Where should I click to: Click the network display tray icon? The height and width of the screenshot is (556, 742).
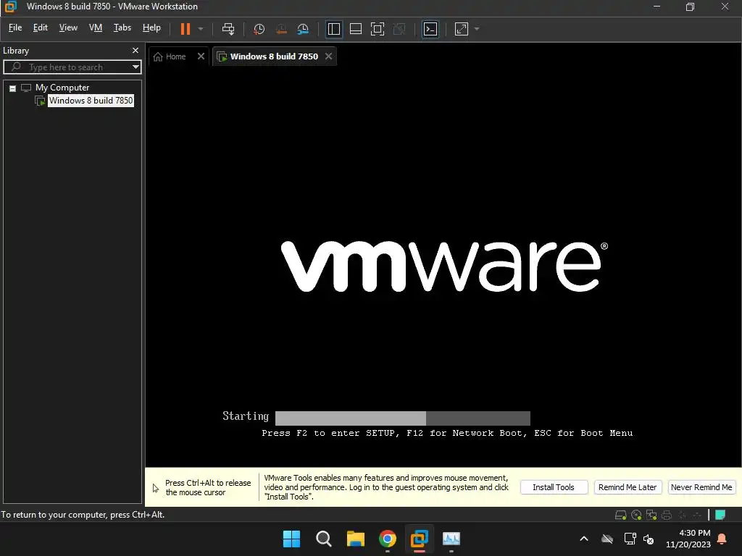pyautogui.click(x=630, y=539)
